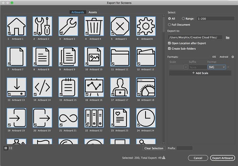This screenshot has height=166, width=238.
Task: Select the trash can Artboard 4 thumbnail
Action: point(94,26)
